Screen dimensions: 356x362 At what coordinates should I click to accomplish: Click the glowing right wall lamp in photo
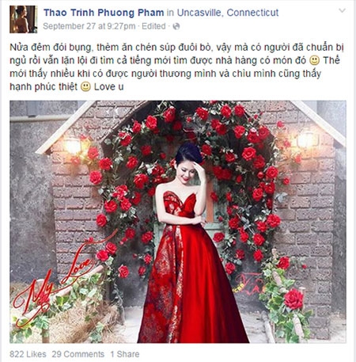pyautogui.click(x=306, y=140)
